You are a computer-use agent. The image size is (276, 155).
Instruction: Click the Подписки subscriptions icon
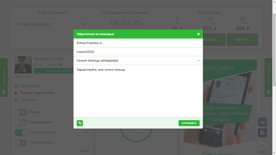click(x=16, y=100)
